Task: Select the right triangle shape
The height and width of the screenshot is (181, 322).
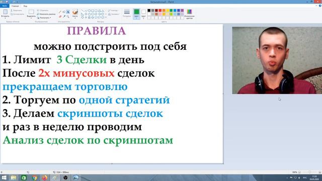Action: tap(83, 14)
